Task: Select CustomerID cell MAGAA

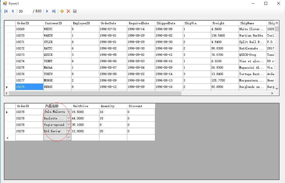Action: click(57, 68)
